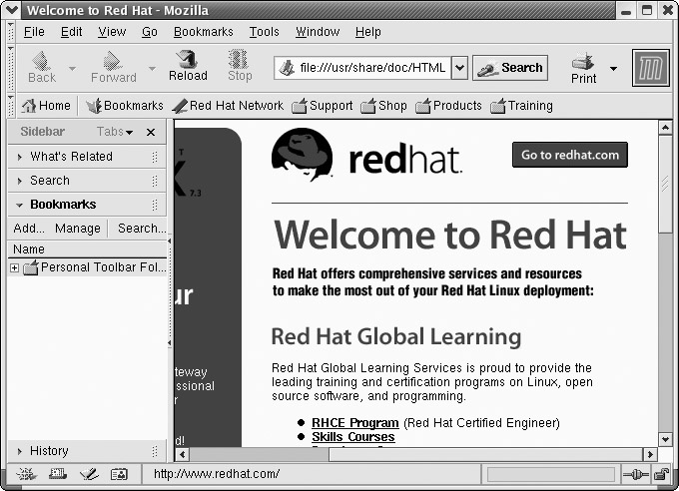
Task: Click the Mozilla throbber logo icon
Action: pos(650,68)
